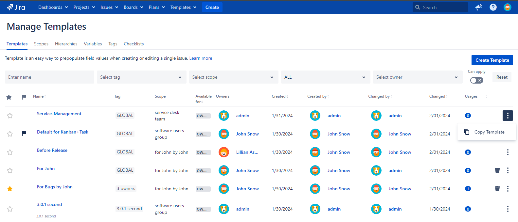Delete the For John template
The height and width of the screenshot is (222, 518).
click(497, 170)
